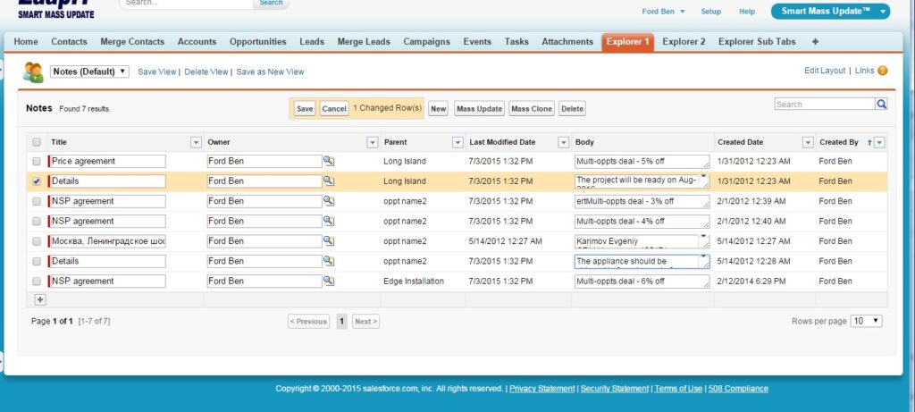Toggle the select-all header checkbox
Screen dimensions: 915x412
tap(37, 142)
